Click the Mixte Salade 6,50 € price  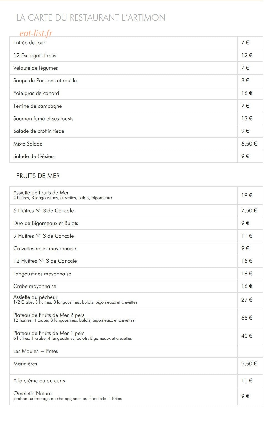pos(249,144)
